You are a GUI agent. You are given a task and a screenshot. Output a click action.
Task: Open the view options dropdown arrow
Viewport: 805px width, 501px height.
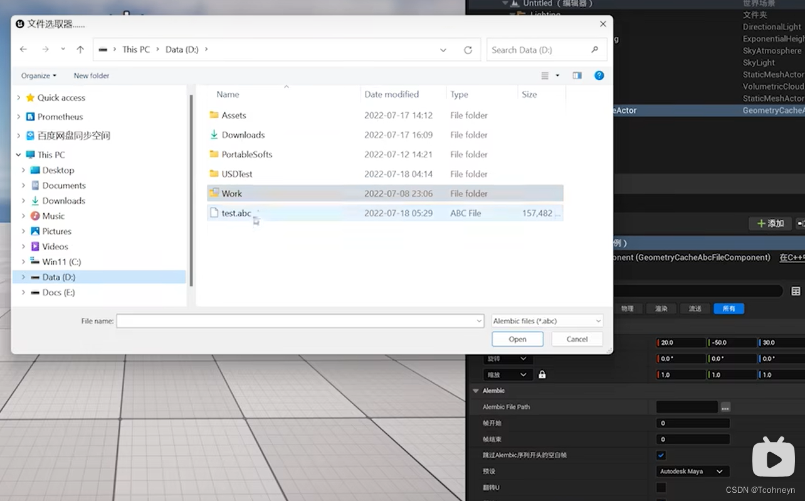coord(557,75)
